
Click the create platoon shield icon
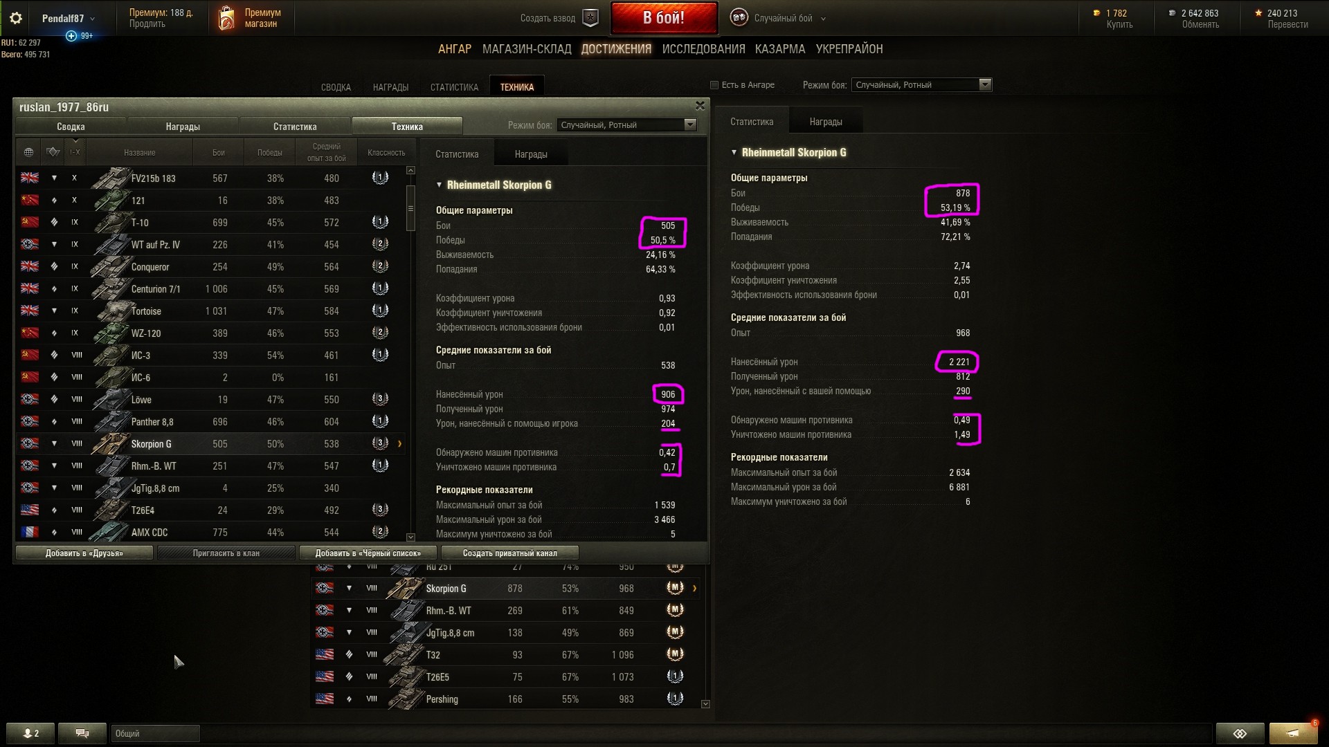590,18
